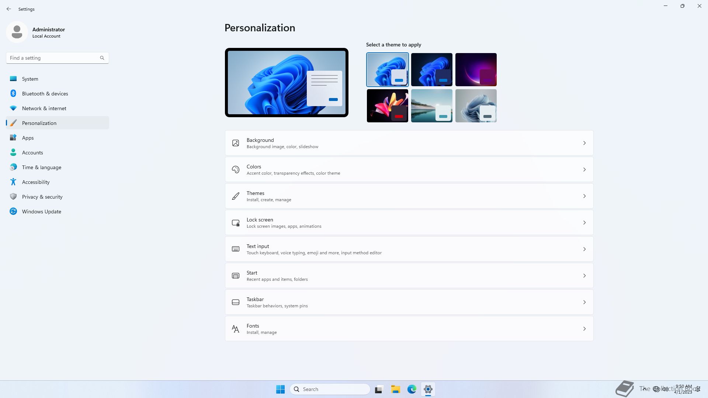Expand the Lock screen chevron
This screenshot has width=708, height=398.
tap(584, 223)
